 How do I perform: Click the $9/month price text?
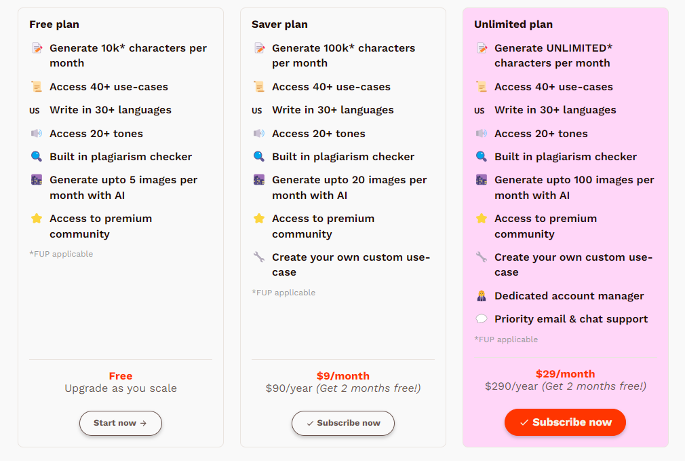tap(343, 375)
